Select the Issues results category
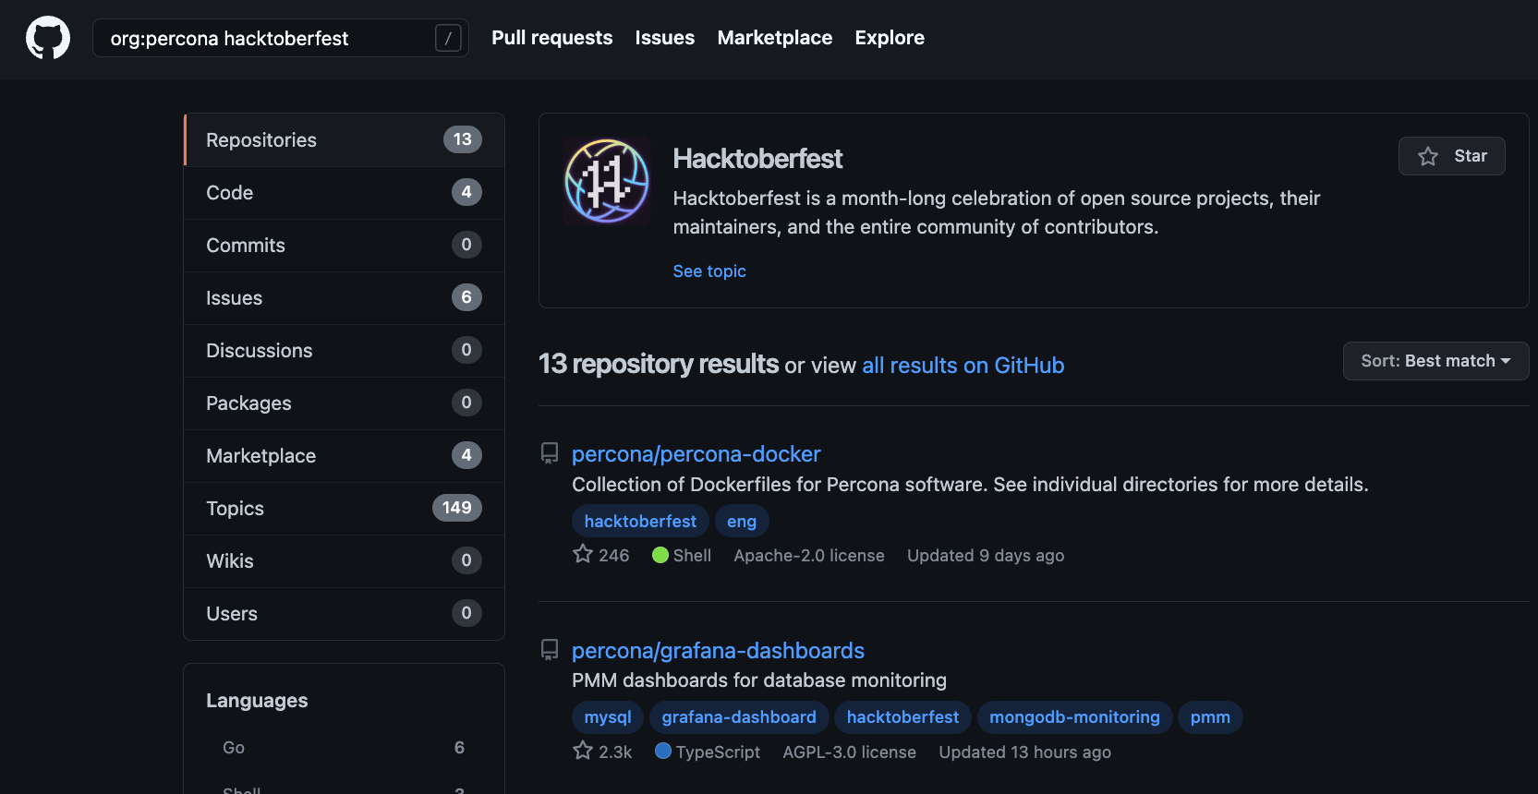The image size is (1538, 794). pos(345,298)
